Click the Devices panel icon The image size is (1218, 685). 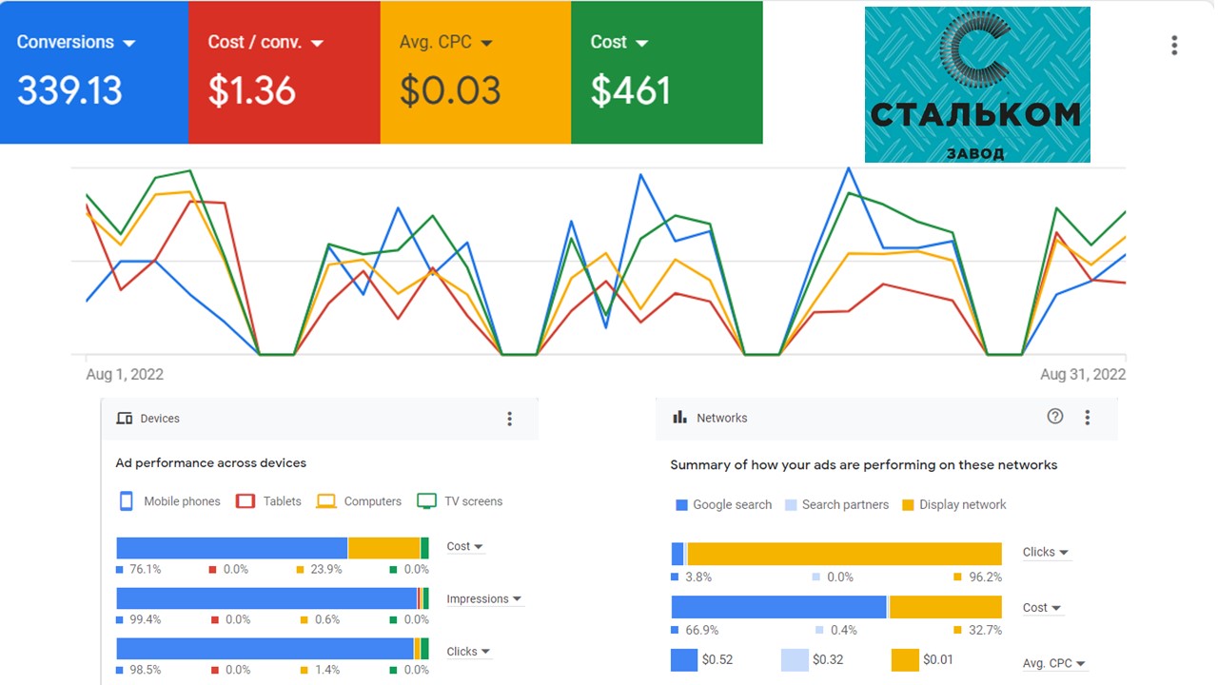124,419
